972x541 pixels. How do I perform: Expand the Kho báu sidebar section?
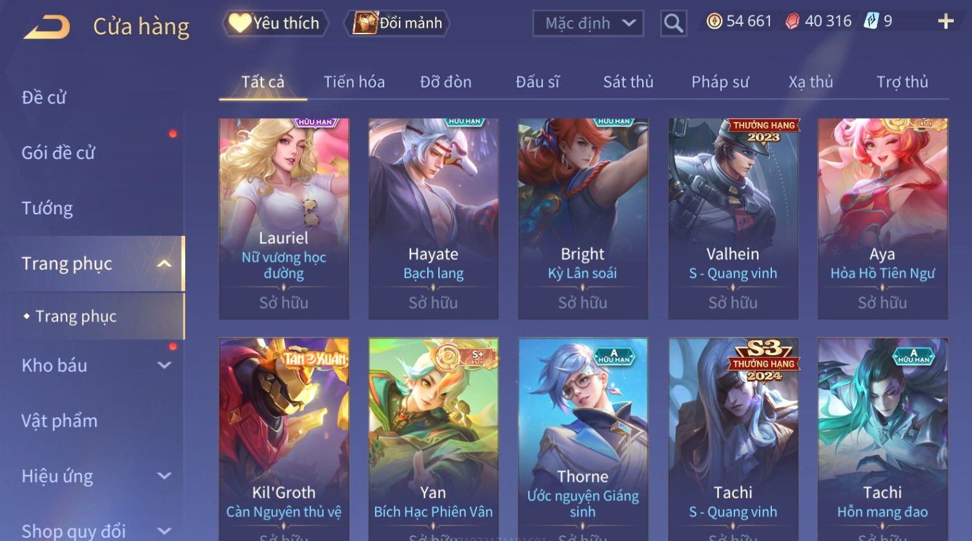point(165,365)
